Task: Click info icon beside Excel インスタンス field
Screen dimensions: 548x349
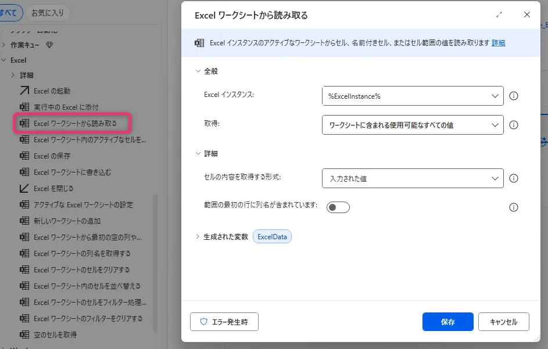Action: click(x=513, y=96)
